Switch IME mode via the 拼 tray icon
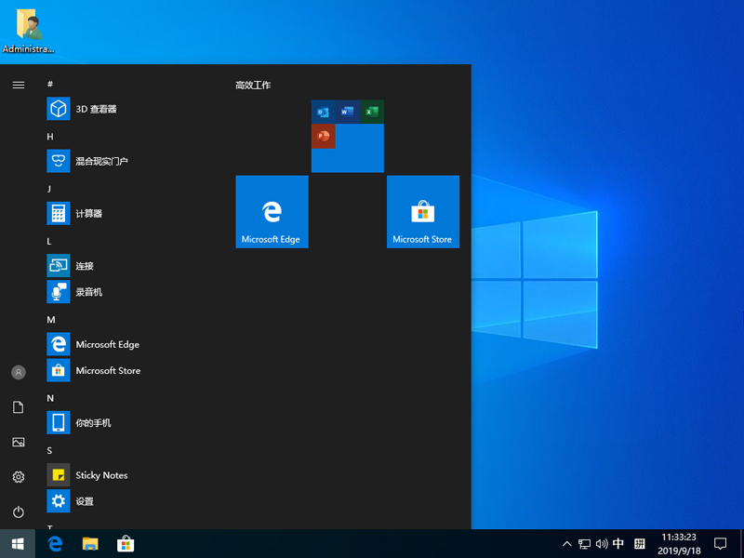The width and height of the screenshot is (744, 558). click(639, 544)
